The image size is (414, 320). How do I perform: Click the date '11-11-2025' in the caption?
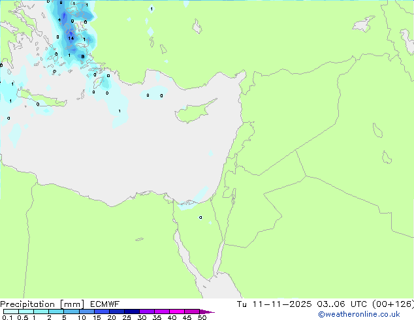coord(281,304)
